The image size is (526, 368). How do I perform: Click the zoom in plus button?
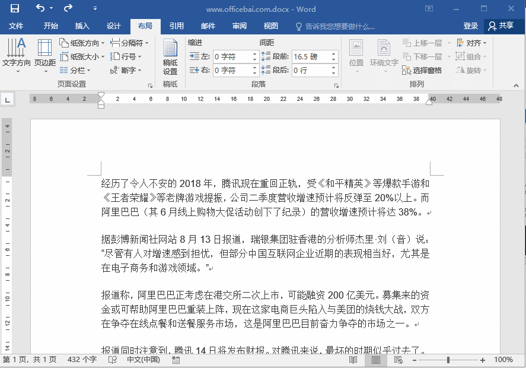click(482, 360)
